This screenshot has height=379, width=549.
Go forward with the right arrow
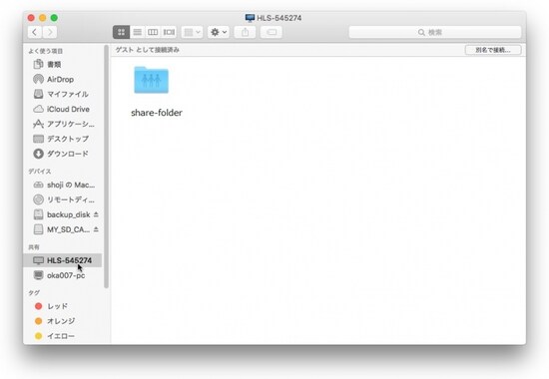point(50,32)
